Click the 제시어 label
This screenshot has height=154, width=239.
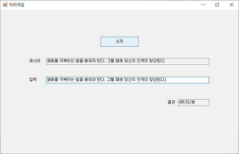[35, 61]
